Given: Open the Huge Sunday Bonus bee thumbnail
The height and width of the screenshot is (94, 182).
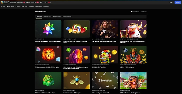Looking at the screenshot, I should pos(76,80).
